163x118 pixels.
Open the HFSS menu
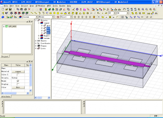pos(49,6)
